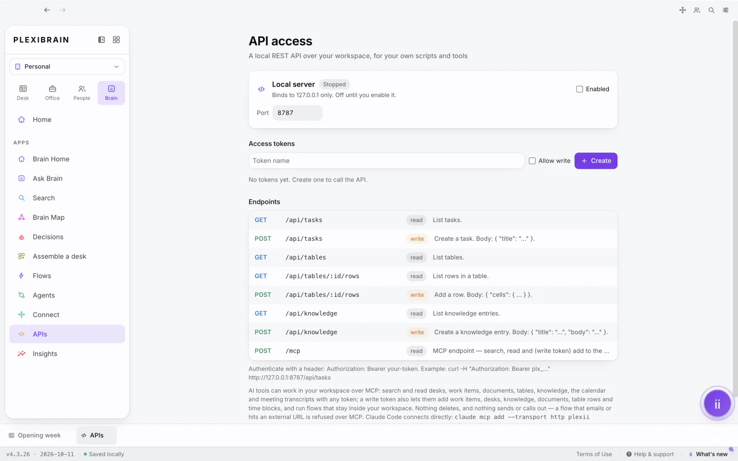Open the apps grid icon

click(116, 40)
